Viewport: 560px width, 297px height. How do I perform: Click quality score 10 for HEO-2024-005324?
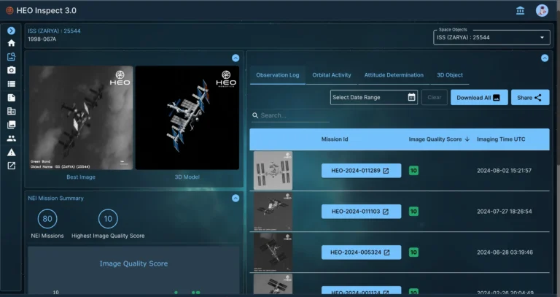(x=413, y=252)
